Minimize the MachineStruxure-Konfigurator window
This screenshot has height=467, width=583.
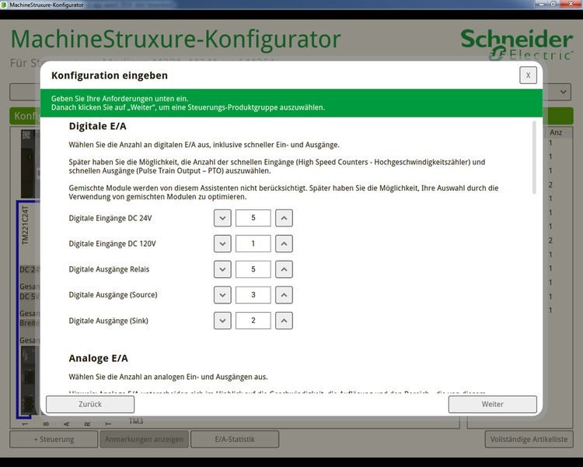[542, 4]
